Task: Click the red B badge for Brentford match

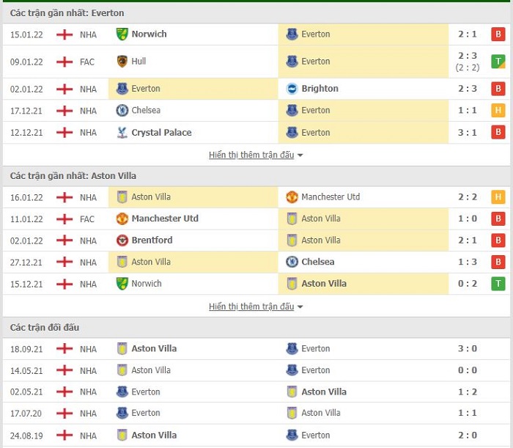Action: [x=498, y=240]
